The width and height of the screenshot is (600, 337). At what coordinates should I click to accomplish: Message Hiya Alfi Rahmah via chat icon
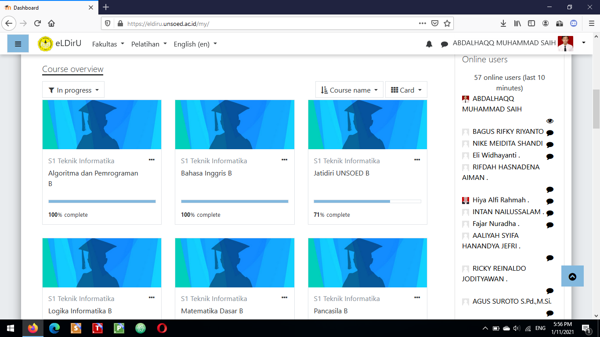pyautogui.click(x=550, y=201)
